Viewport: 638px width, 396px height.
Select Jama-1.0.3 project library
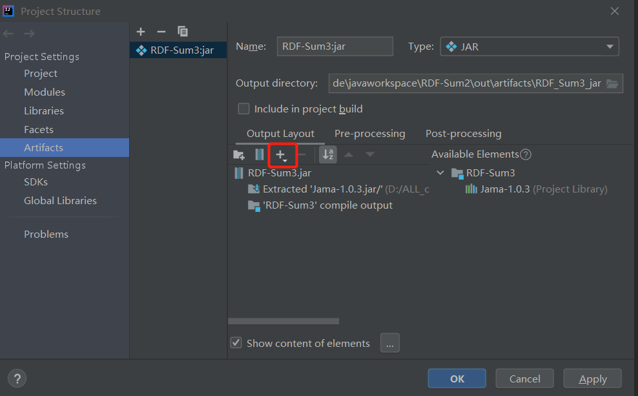[536, 189]
